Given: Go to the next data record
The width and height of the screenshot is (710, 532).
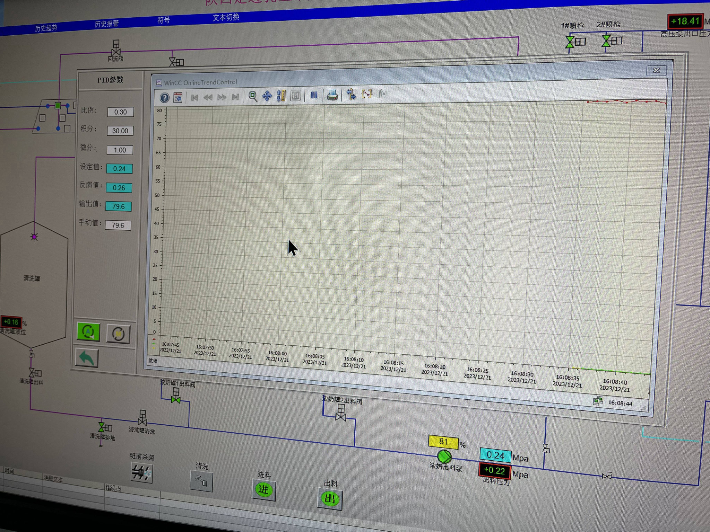Looking at the screenshot, I should click(222, 97).
